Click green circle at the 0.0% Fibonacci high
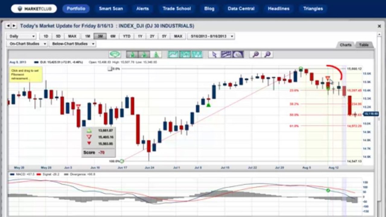 point(301,69)
